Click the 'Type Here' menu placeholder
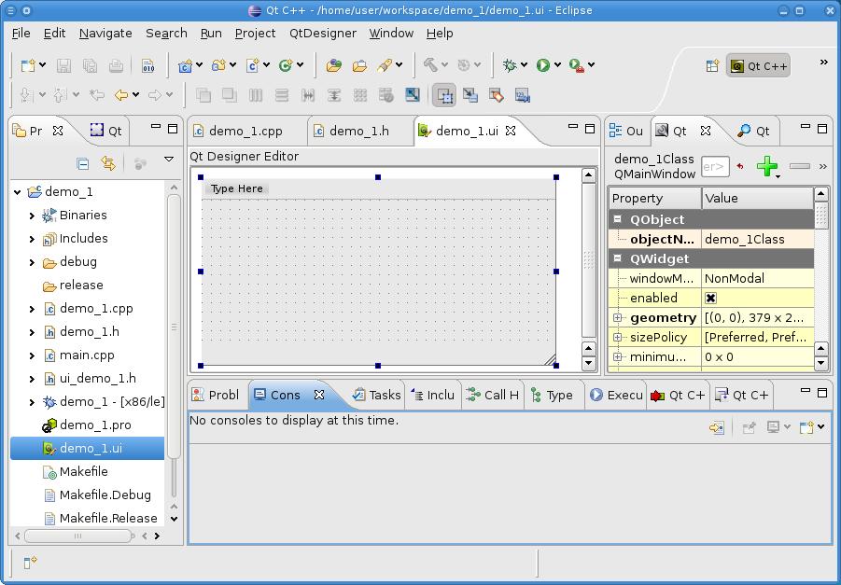 237,188
